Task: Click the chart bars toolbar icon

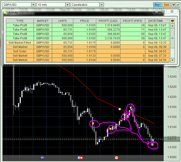Action: [173, 5]
